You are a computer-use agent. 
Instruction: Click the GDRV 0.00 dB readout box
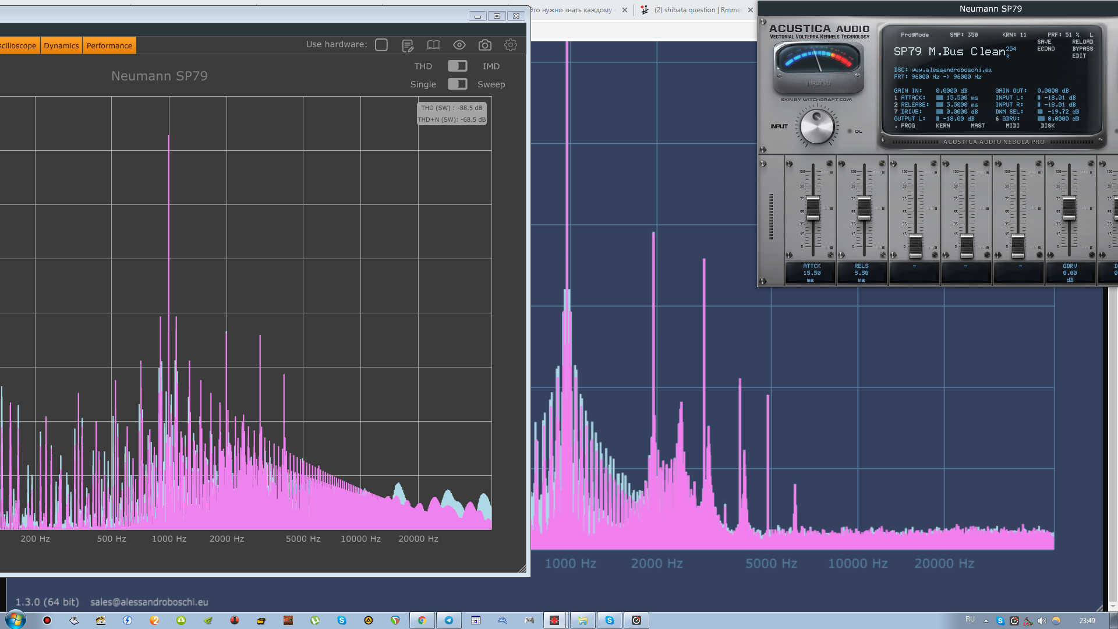coord(1070,273)
